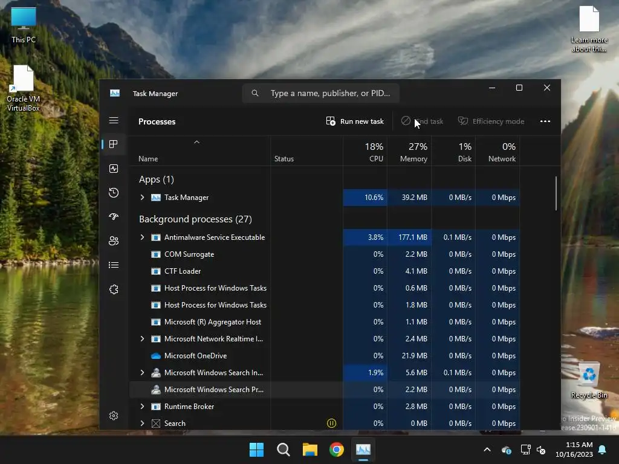This screenshot has height=464, width=619.
Task: Sort processes by Disk column
Action: [x=453, y=151]
